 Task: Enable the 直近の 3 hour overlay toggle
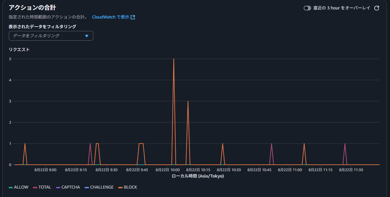(x=307, y=8)
